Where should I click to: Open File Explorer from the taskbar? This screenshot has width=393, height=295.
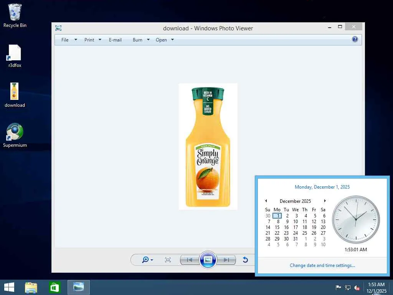pyautogui.click(x=31, y=287)
